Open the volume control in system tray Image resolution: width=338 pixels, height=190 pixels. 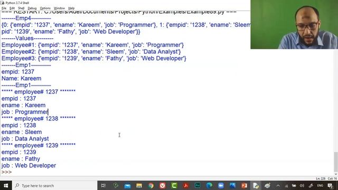(x=302, y=185)
